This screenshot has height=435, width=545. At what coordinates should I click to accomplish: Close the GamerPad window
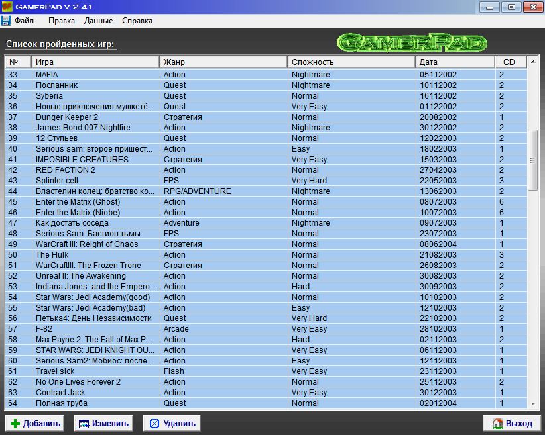point(533,7)
